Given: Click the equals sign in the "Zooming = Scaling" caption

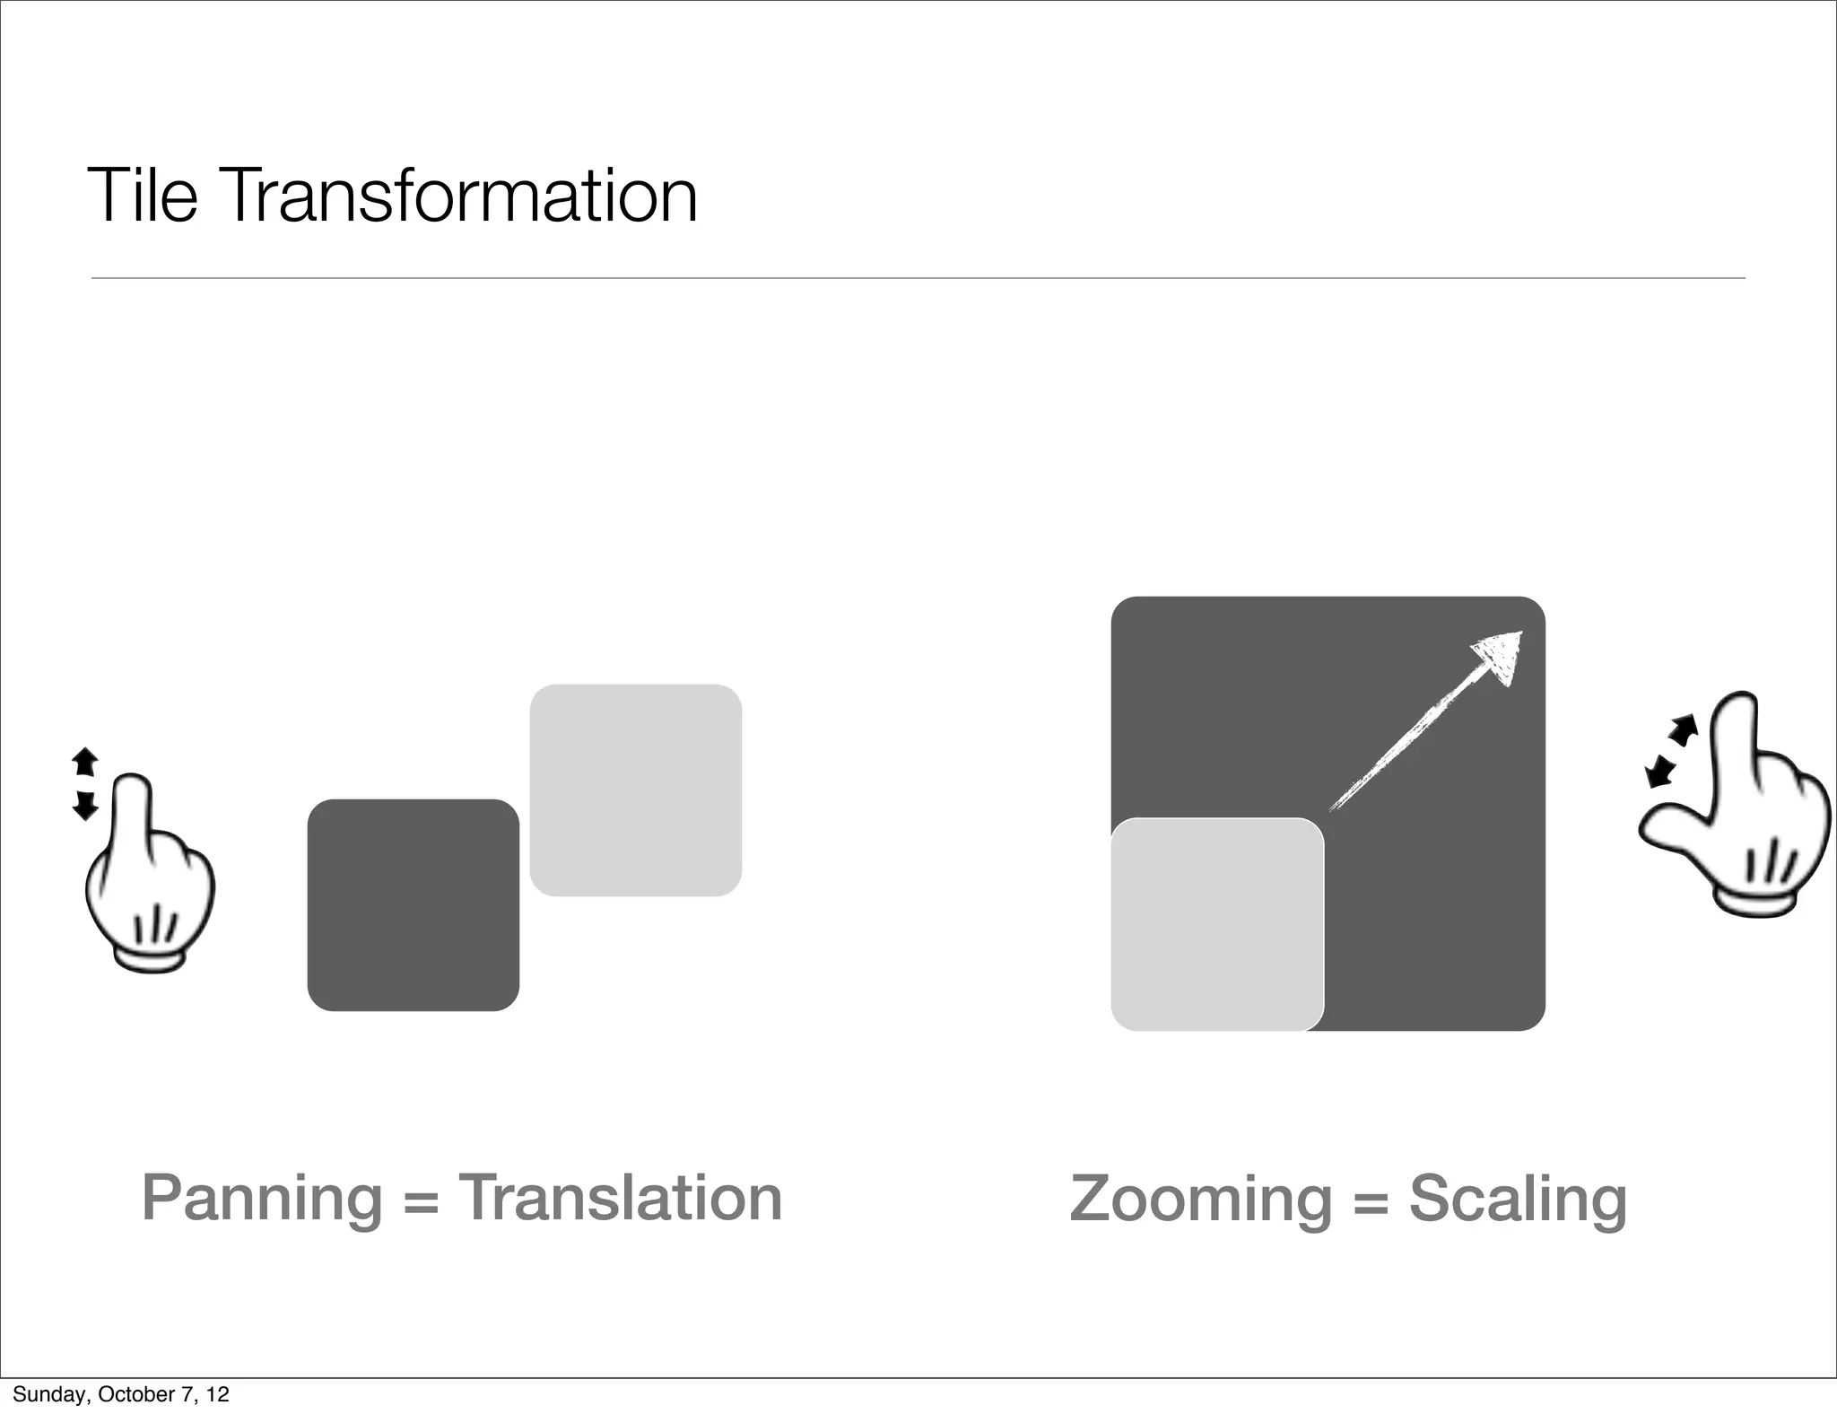Looking at the screenshot, I should point(1370,1202).
